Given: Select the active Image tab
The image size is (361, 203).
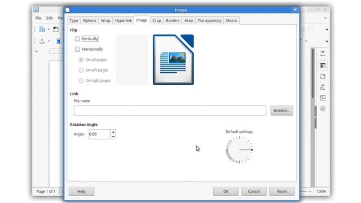Looking at the screenshot, I should point(142,20).
